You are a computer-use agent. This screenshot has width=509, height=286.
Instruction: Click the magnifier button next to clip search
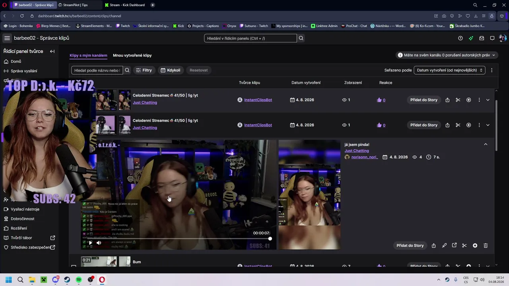tap(127, 70)
